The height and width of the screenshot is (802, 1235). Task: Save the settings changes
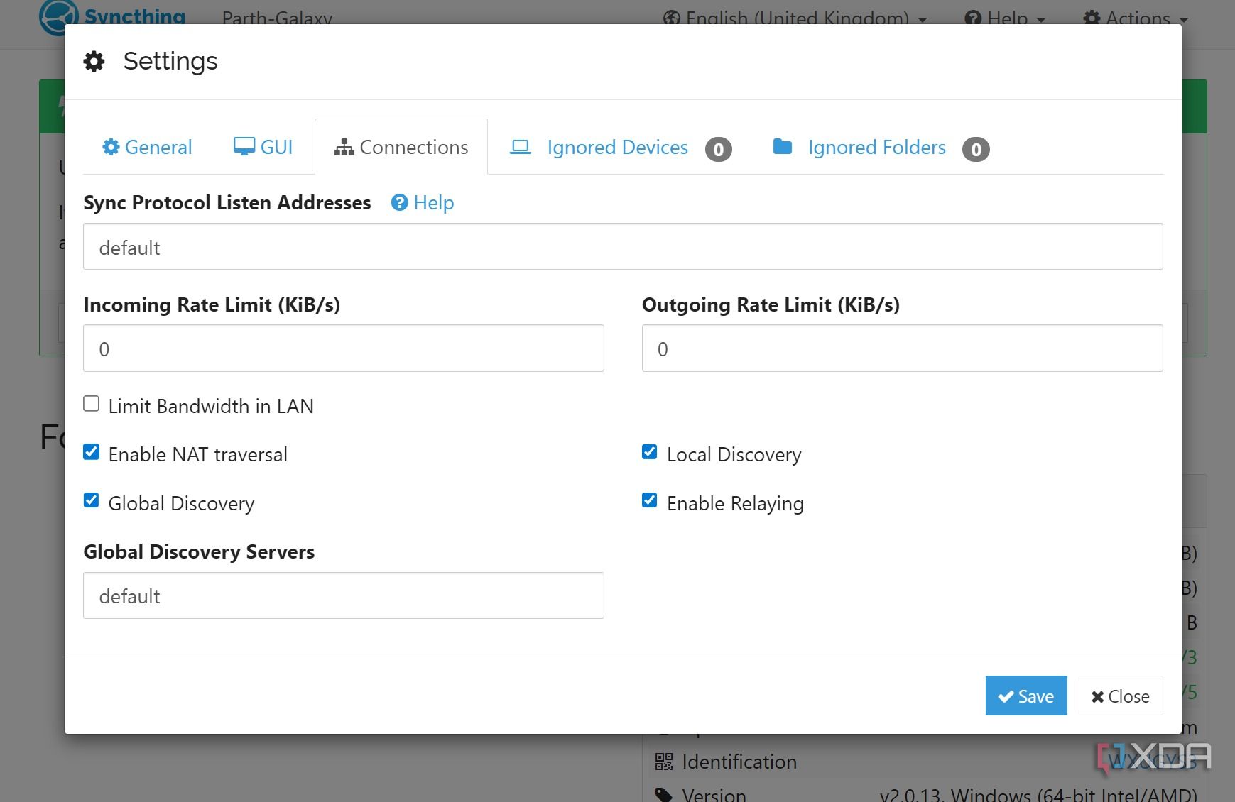pos(1025,696)
